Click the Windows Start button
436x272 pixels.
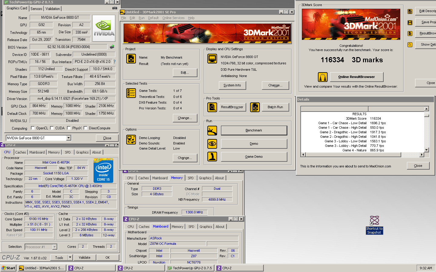tap(8, 268)
